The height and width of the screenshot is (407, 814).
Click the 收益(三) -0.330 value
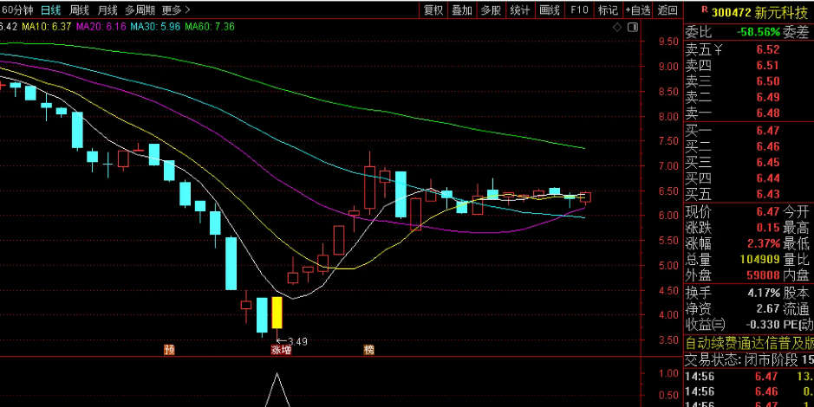(x=763, y=325)
